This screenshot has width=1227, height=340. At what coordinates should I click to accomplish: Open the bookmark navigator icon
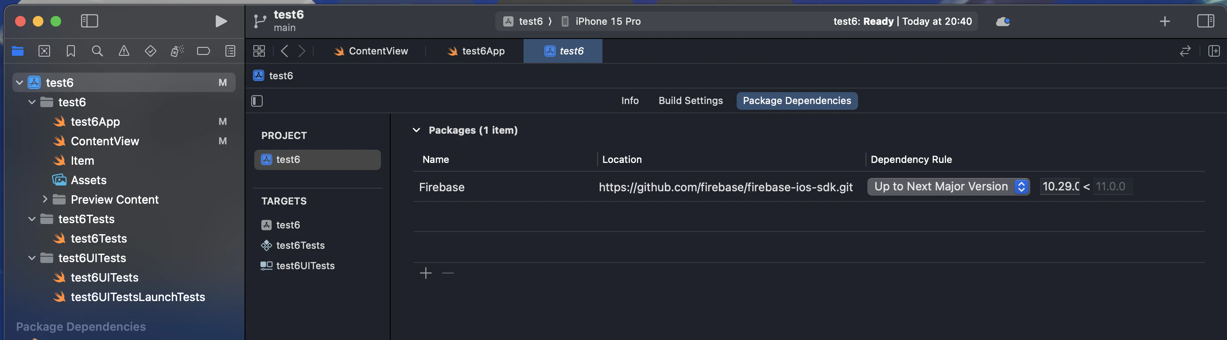70,51
